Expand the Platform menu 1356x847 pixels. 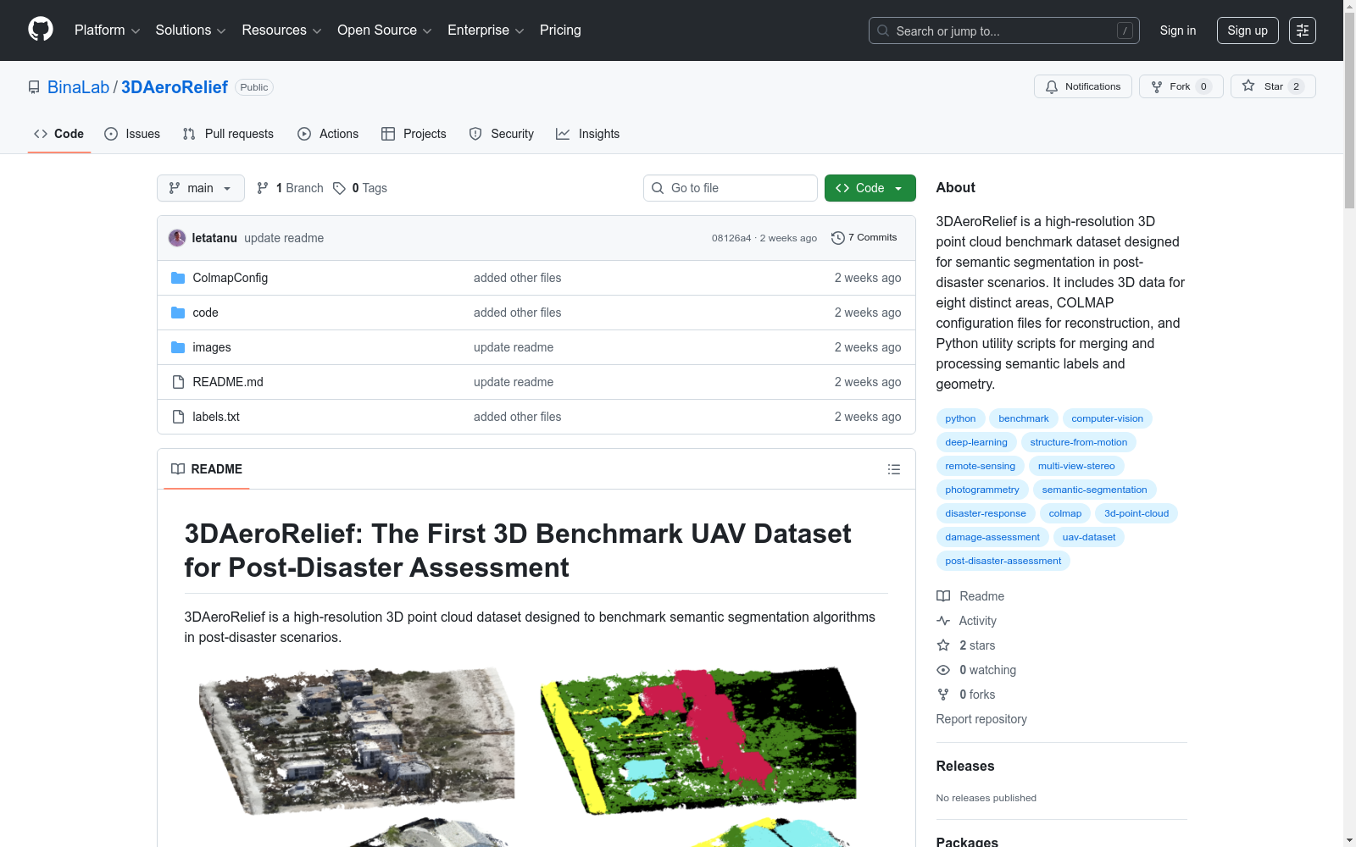[108, 30]
